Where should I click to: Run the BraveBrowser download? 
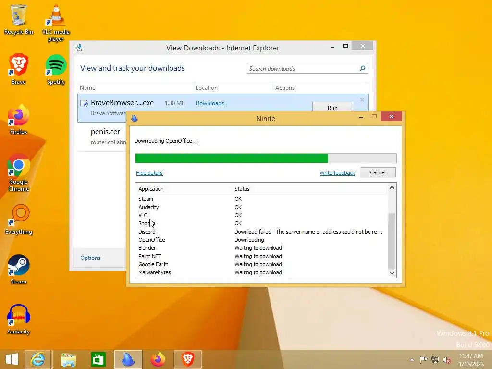[332, 107]
